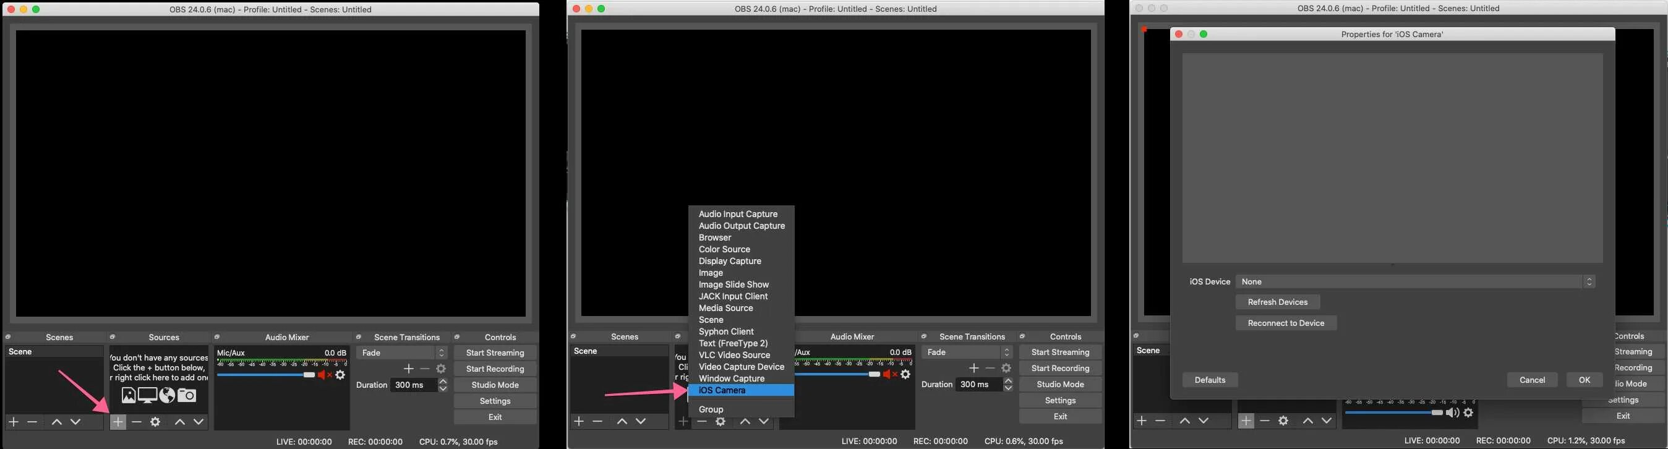
Task: Remove the scene in the right OBS window
Action: [x=1160, y=421]
